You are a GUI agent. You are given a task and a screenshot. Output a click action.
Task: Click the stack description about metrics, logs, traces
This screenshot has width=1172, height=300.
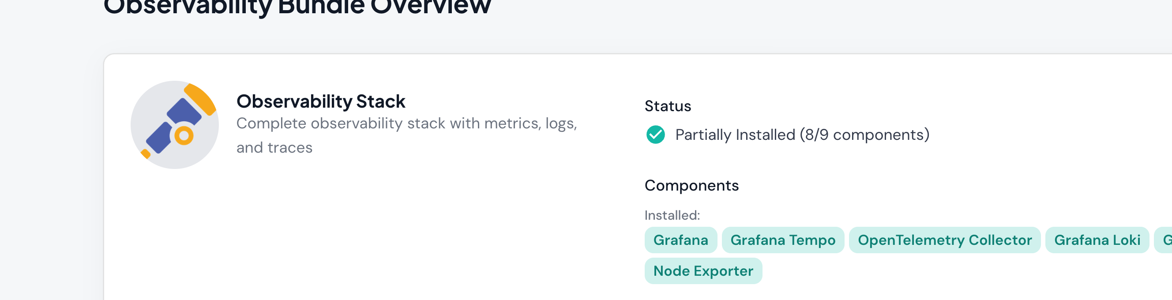tap(407, 135)
